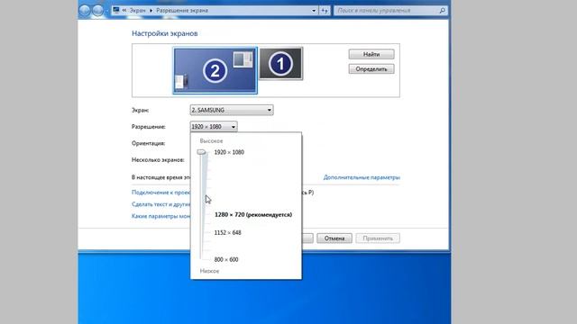Open the Разрешение dropdown showing 1920 × 1080
This screenshot has width=577, height=324.
[214, 126]
